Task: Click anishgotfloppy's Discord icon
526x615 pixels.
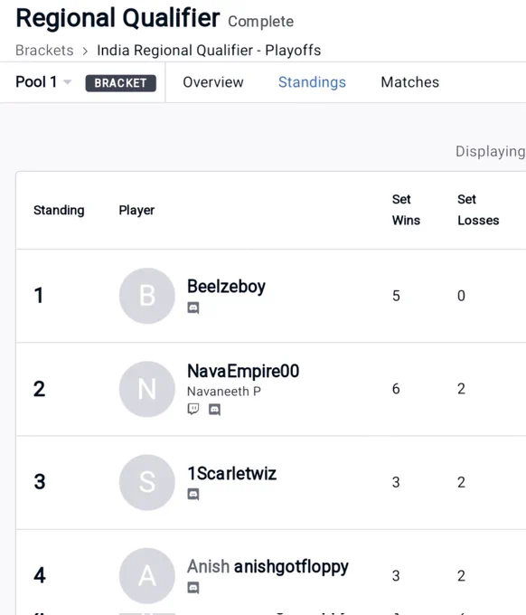Action: tap(193, 588)
